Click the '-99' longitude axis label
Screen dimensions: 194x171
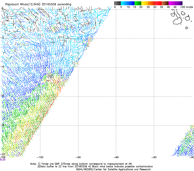78,157
